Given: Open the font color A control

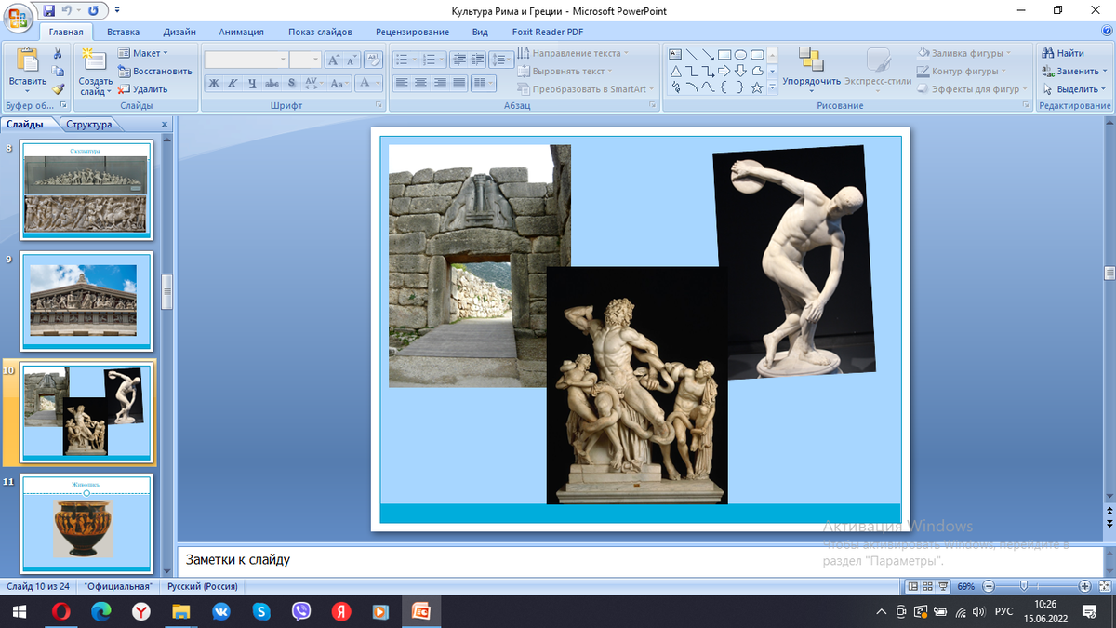Looking at the screenshot, I should pyautogui.click(x=370, y=83).
